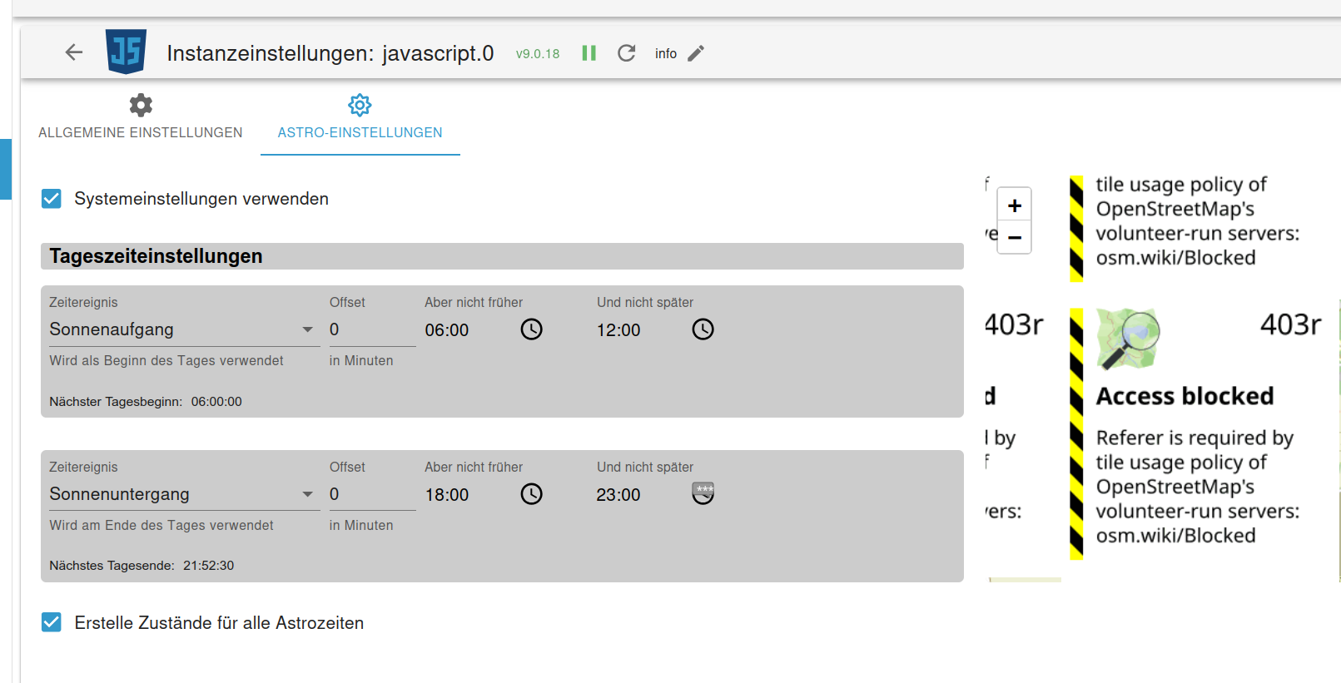Open clock picker next to 12:00
Viewport: 1341px width, 683px height.
point(703,329)
